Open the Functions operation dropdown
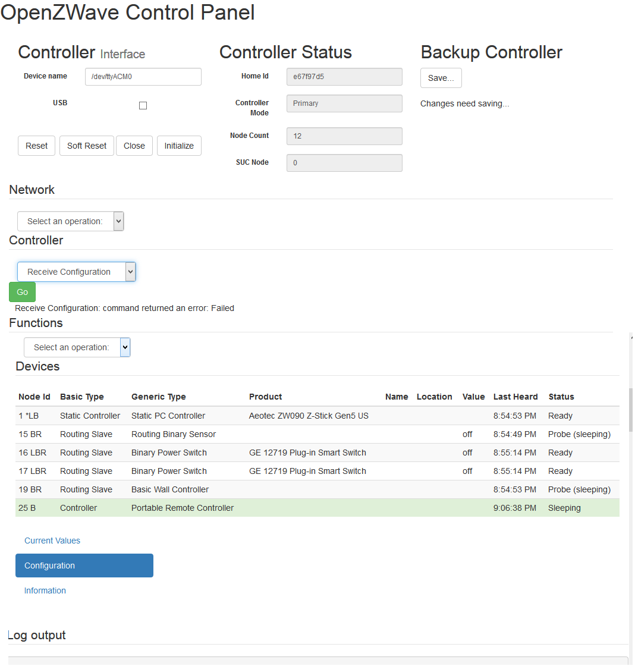This screenshot has width=635, height=666. coord(77,347)
